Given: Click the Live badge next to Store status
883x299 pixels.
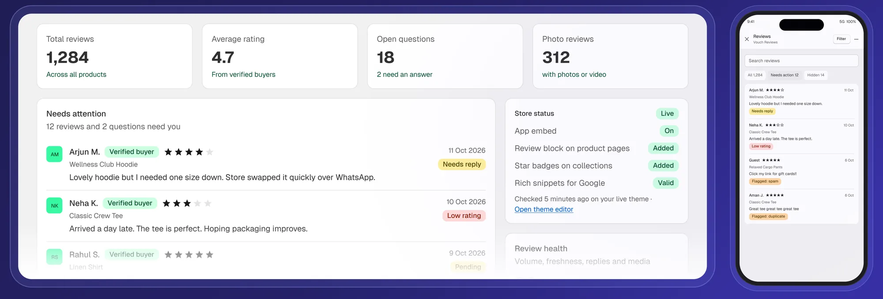Looking at the screenshot, I should [667, 113].
